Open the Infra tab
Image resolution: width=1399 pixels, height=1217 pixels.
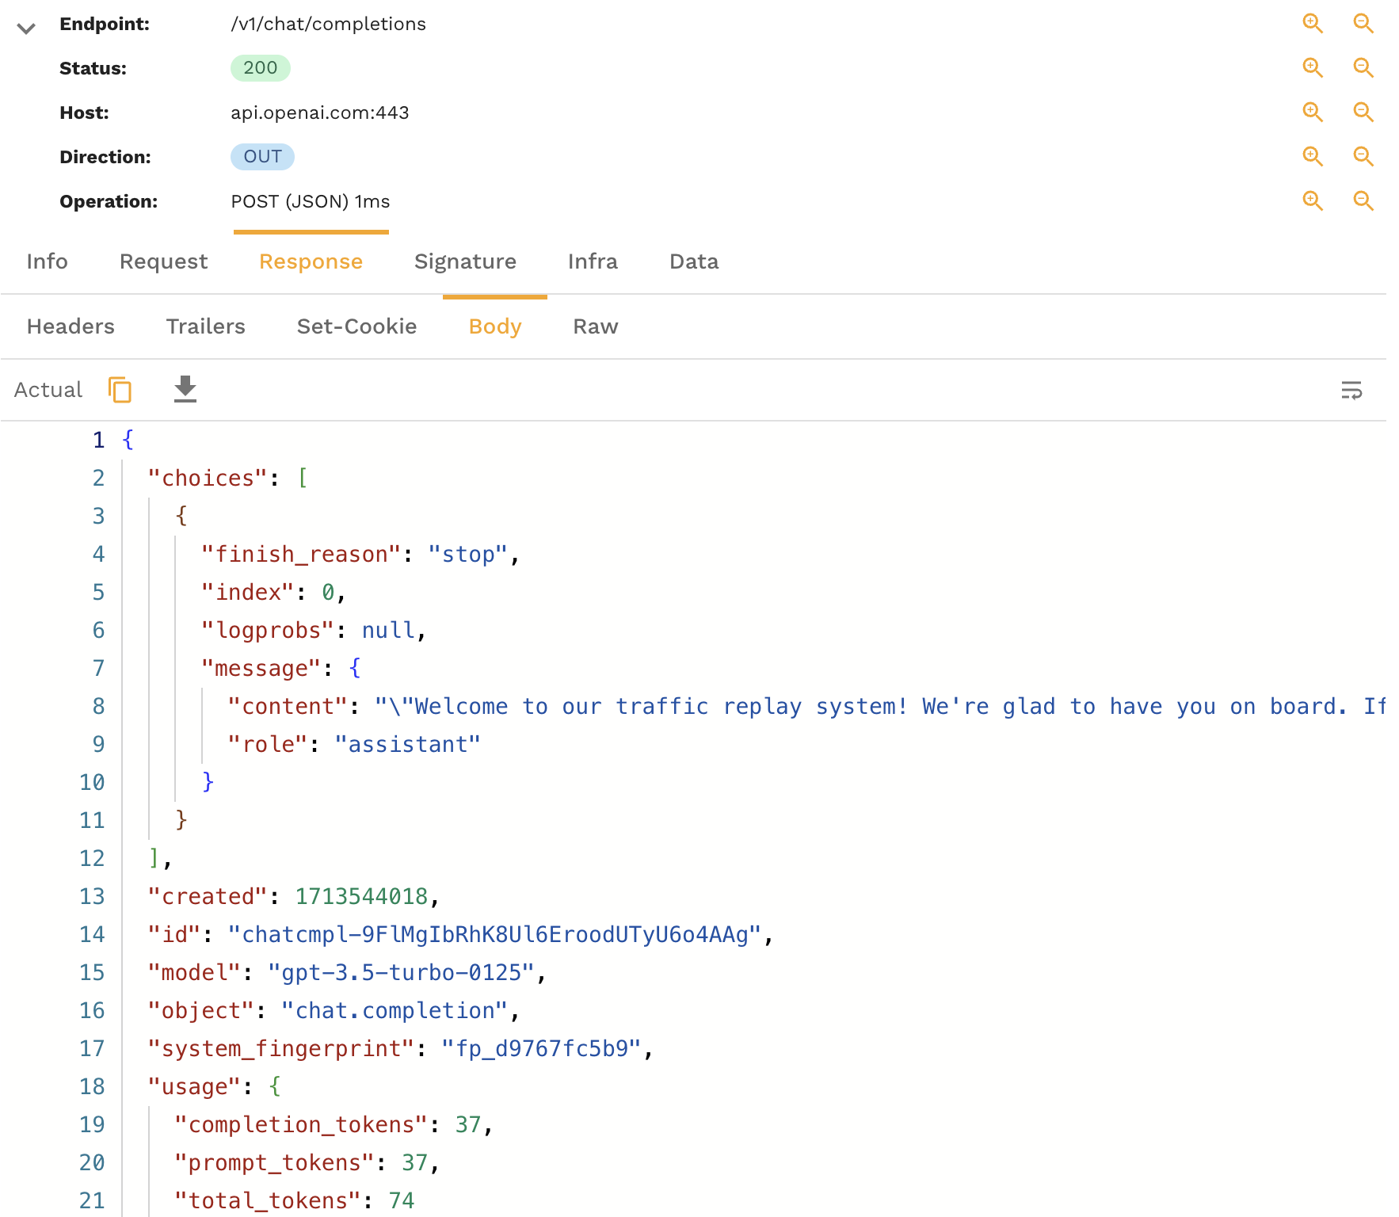pos(593,261)
